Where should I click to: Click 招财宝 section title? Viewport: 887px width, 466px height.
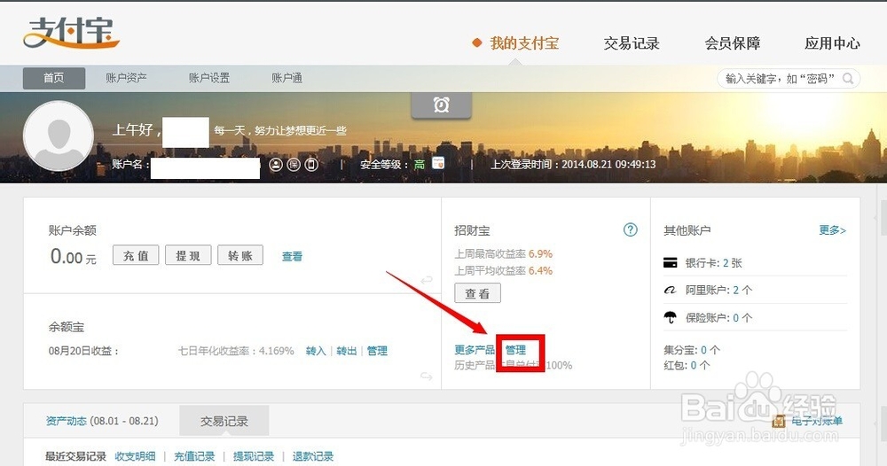pyautogui.click(x=472, y=229)
